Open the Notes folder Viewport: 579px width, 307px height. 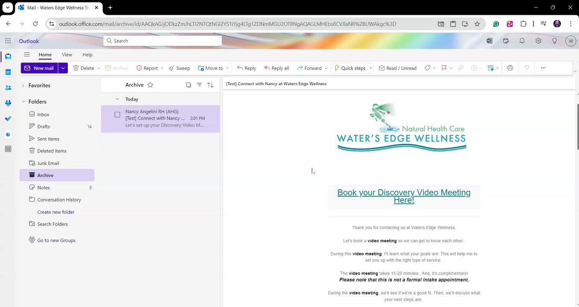57,188
